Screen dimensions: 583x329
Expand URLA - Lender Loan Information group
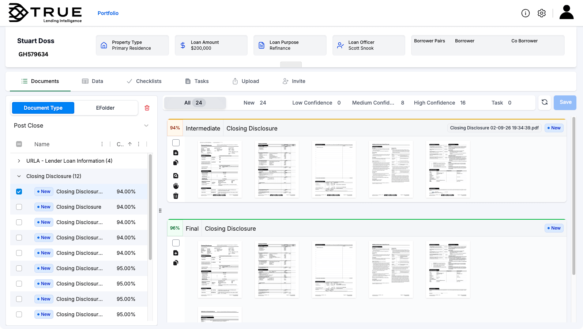[x=19, y=161]
